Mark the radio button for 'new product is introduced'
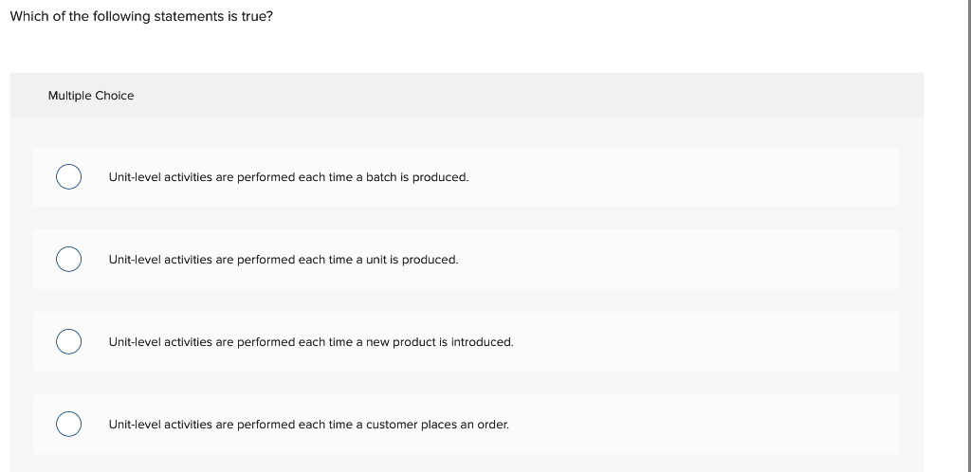This screenshot has width=971, height=472. pyautogui.click(x=68, y=342)
